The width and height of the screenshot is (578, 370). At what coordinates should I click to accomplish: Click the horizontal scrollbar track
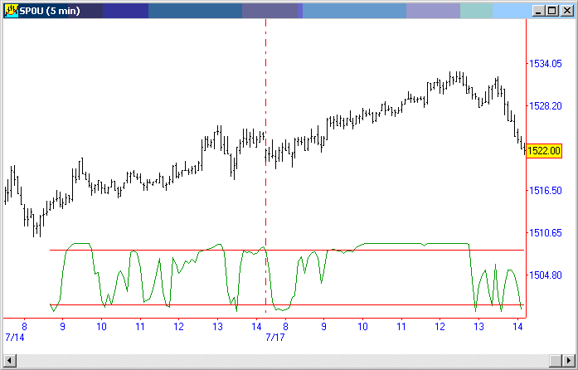(x=283, y=360)
